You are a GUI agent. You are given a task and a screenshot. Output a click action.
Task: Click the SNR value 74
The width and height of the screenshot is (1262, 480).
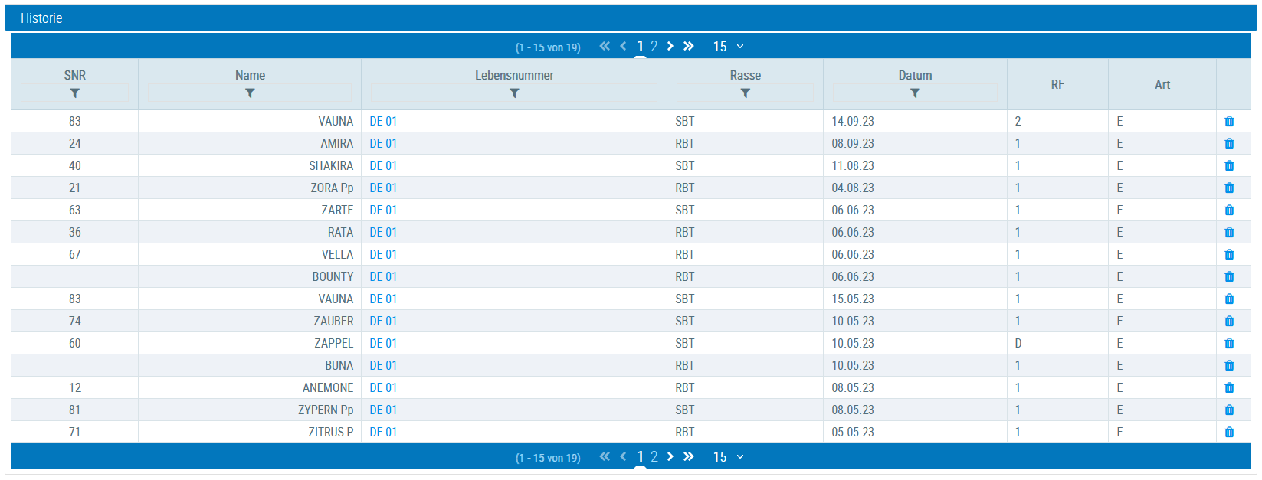[75, 321]
